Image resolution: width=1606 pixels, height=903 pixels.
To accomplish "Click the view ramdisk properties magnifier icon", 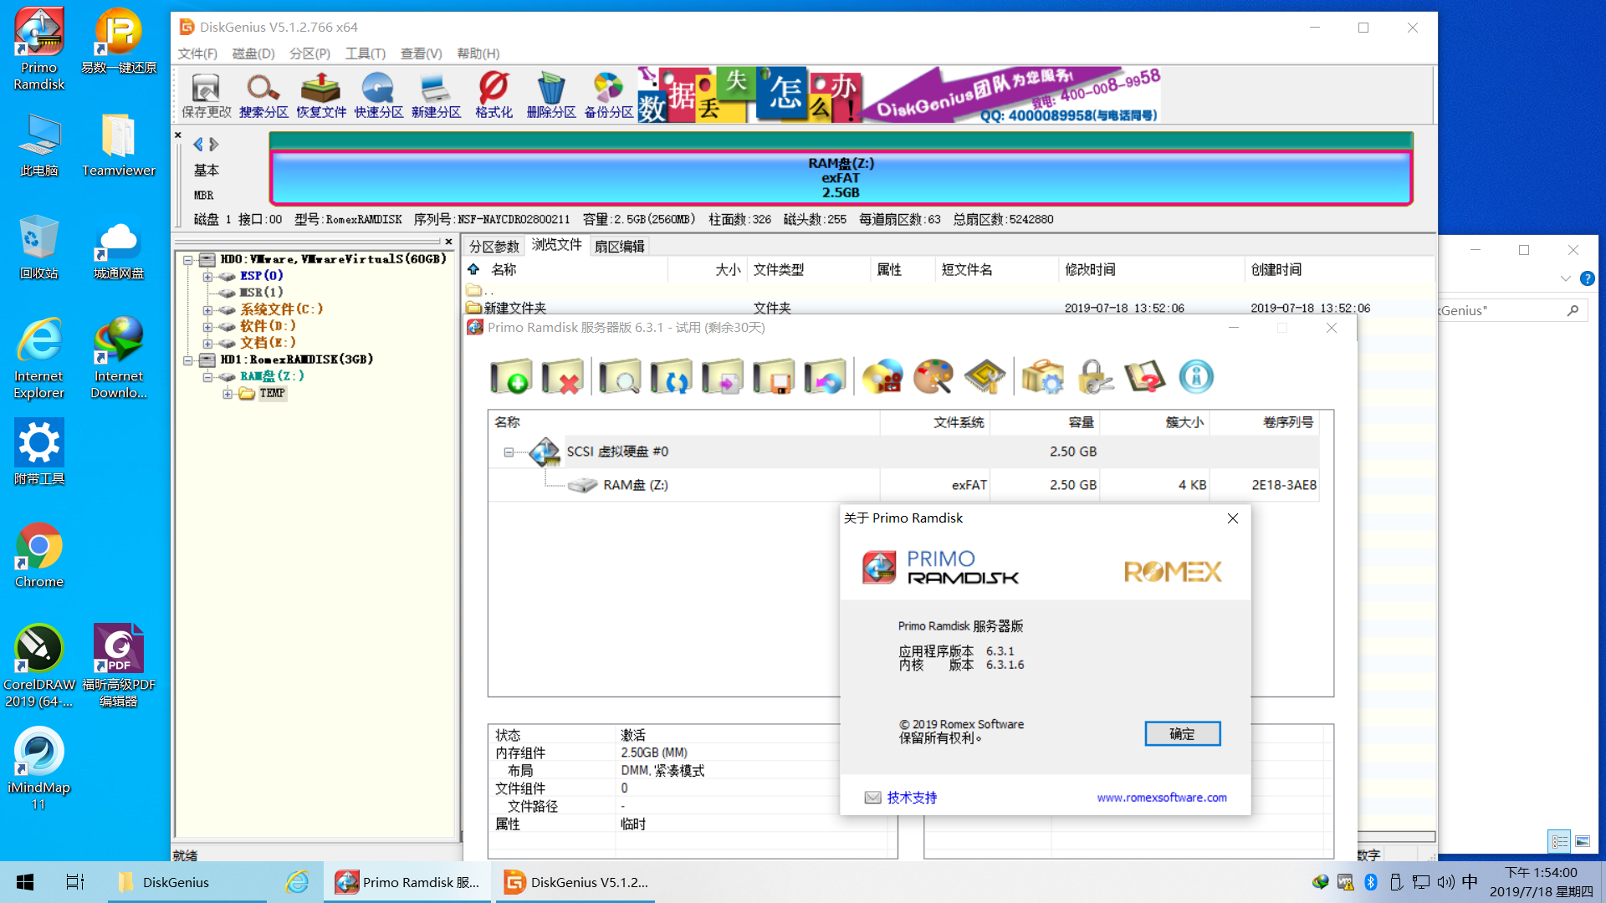I will tap(620, 377).
